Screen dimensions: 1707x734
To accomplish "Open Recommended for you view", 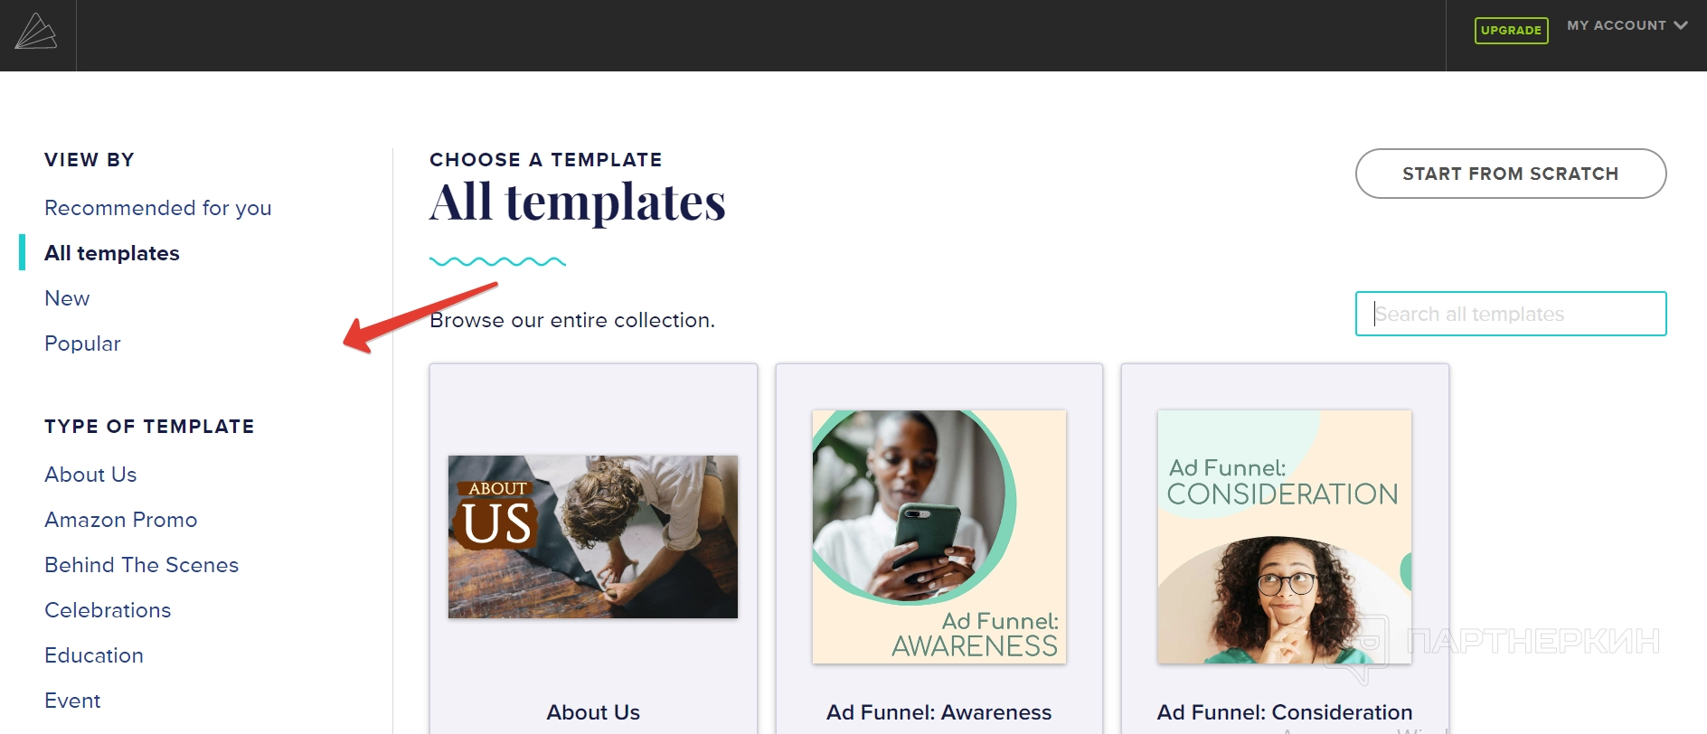I will [x=158, y=208].
